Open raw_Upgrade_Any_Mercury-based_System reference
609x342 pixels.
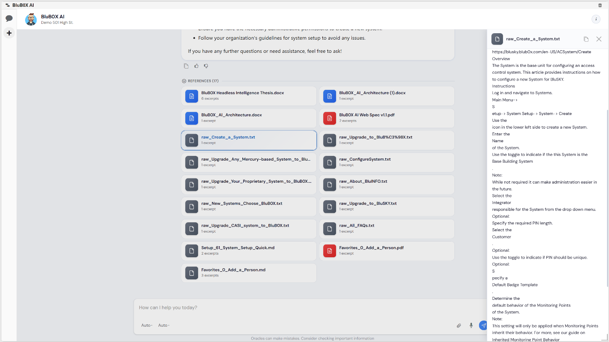[249, 162]
